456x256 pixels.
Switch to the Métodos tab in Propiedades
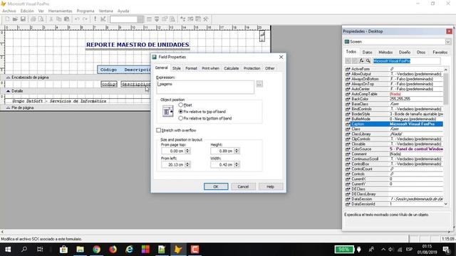click(x=385, y=52)
